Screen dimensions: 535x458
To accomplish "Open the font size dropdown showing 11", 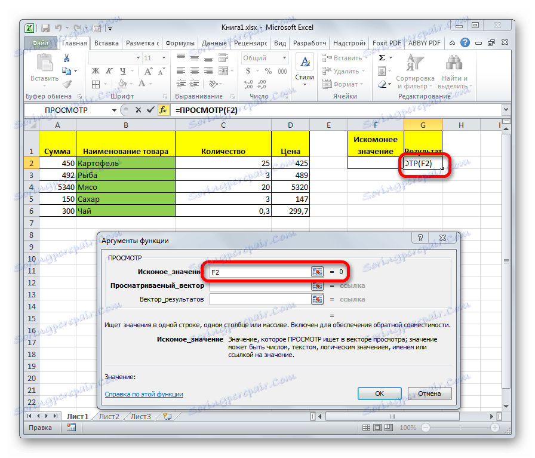I will click(x=164, y=58).
